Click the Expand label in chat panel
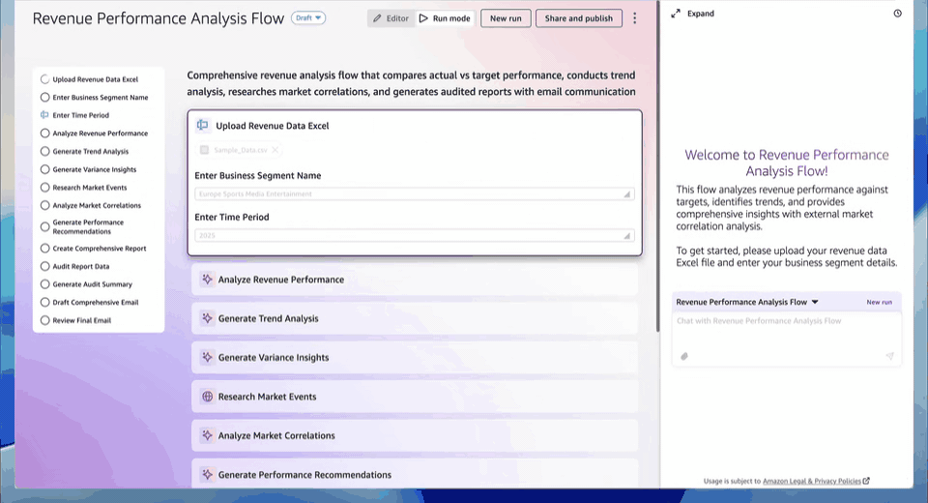928x503 pixels. tap(700, 14)
